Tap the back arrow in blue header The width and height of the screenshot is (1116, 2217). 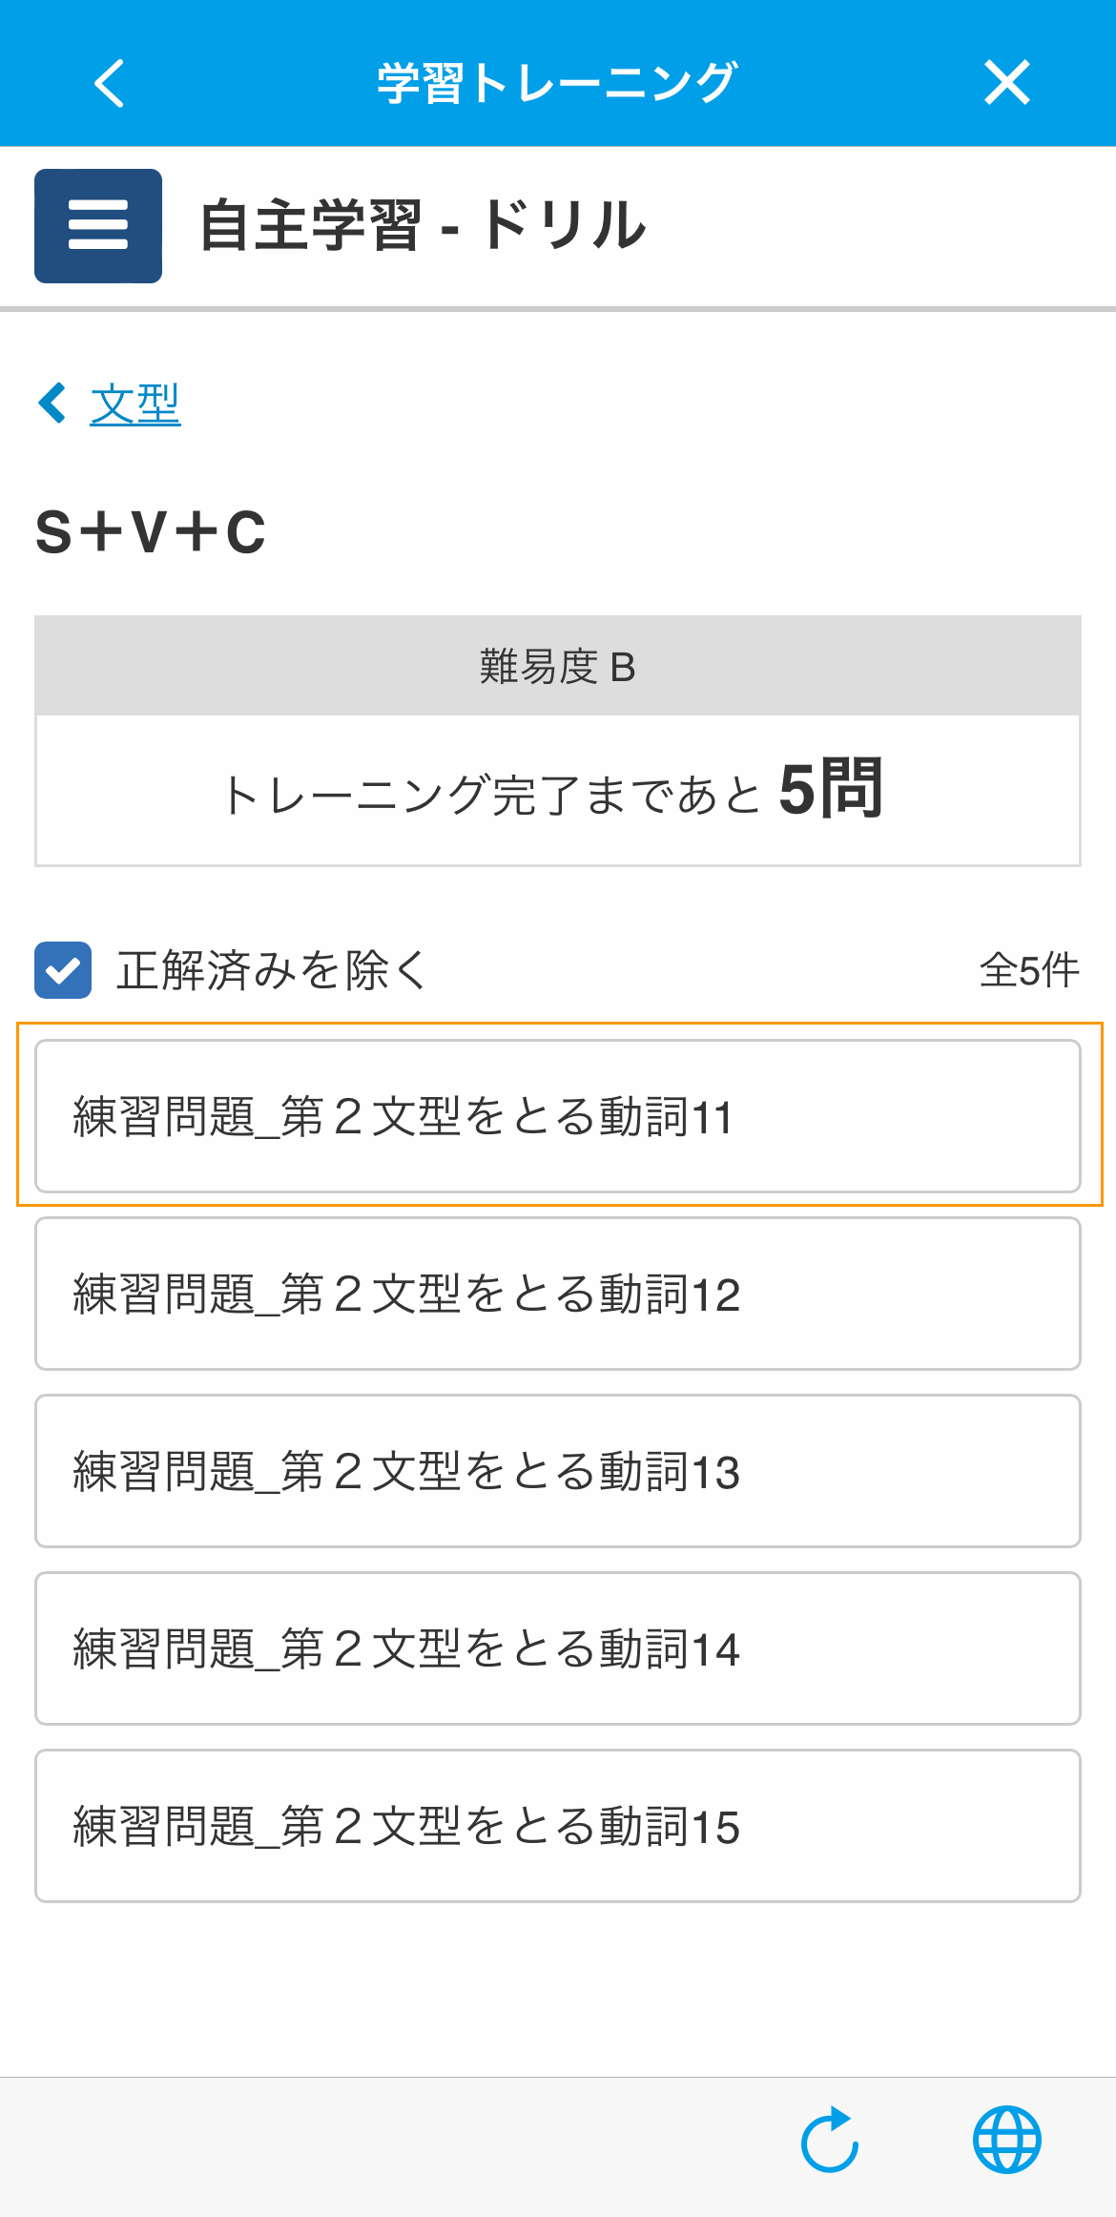tap(110, 83)
